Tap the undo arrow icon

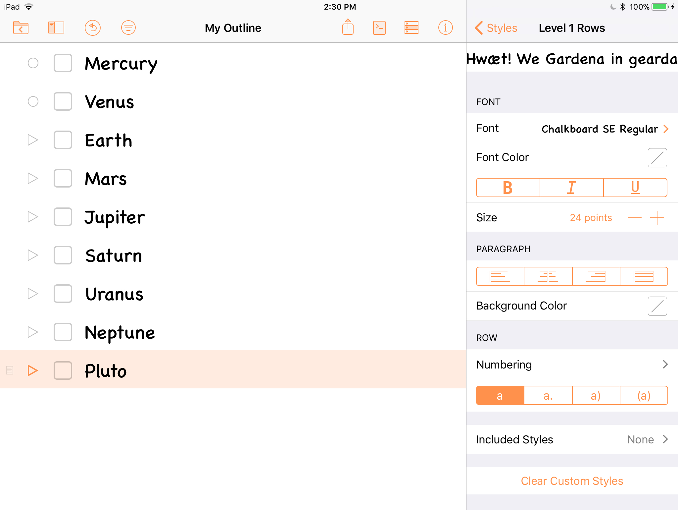[x=92, y=28]
